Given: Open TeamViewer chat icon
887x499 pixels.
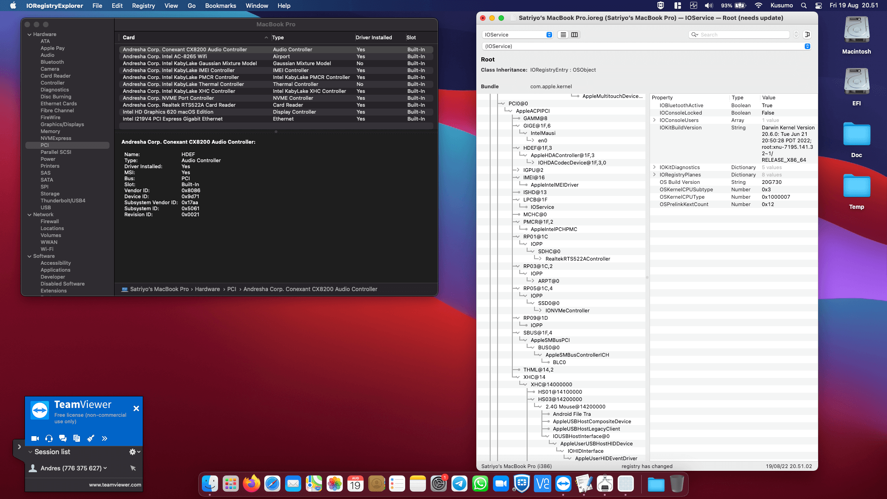Looking at the screenshot, I should point(63,438).
